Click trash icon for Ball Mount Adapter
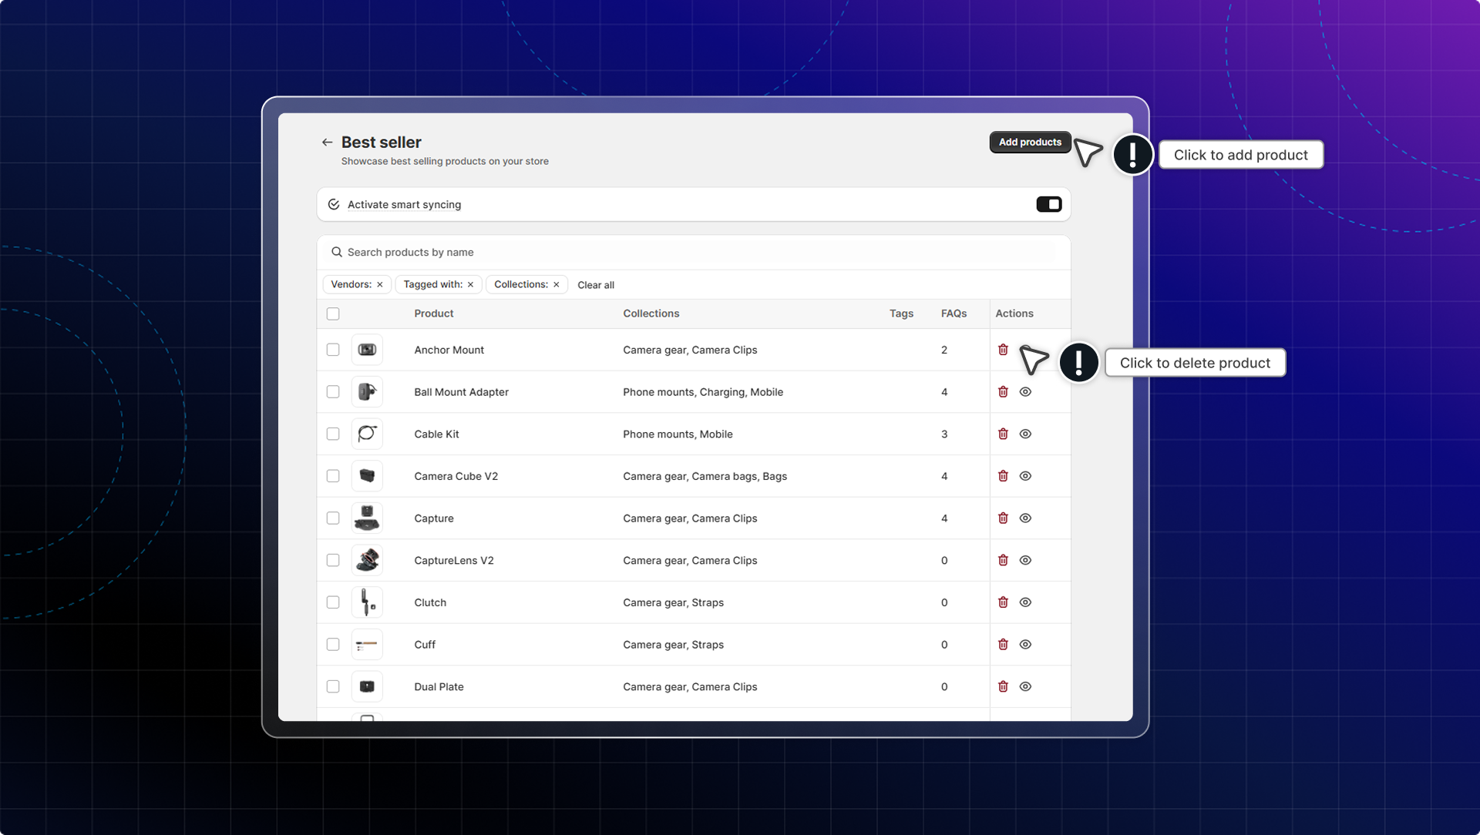Image resolution: width=1480 pixels, height=835 pixels. tap(1003, 392)
